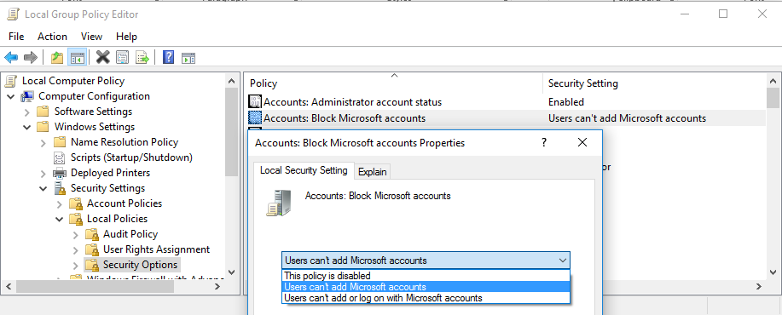Open the Action menu

[x=52, y=37]
